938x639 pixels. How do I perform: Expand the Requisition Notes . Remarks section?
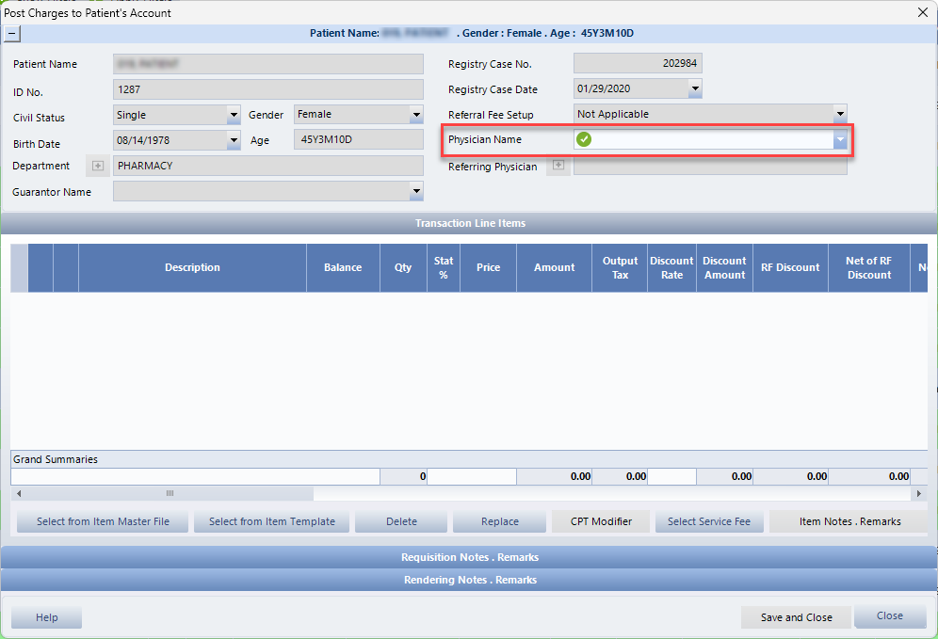469,557
